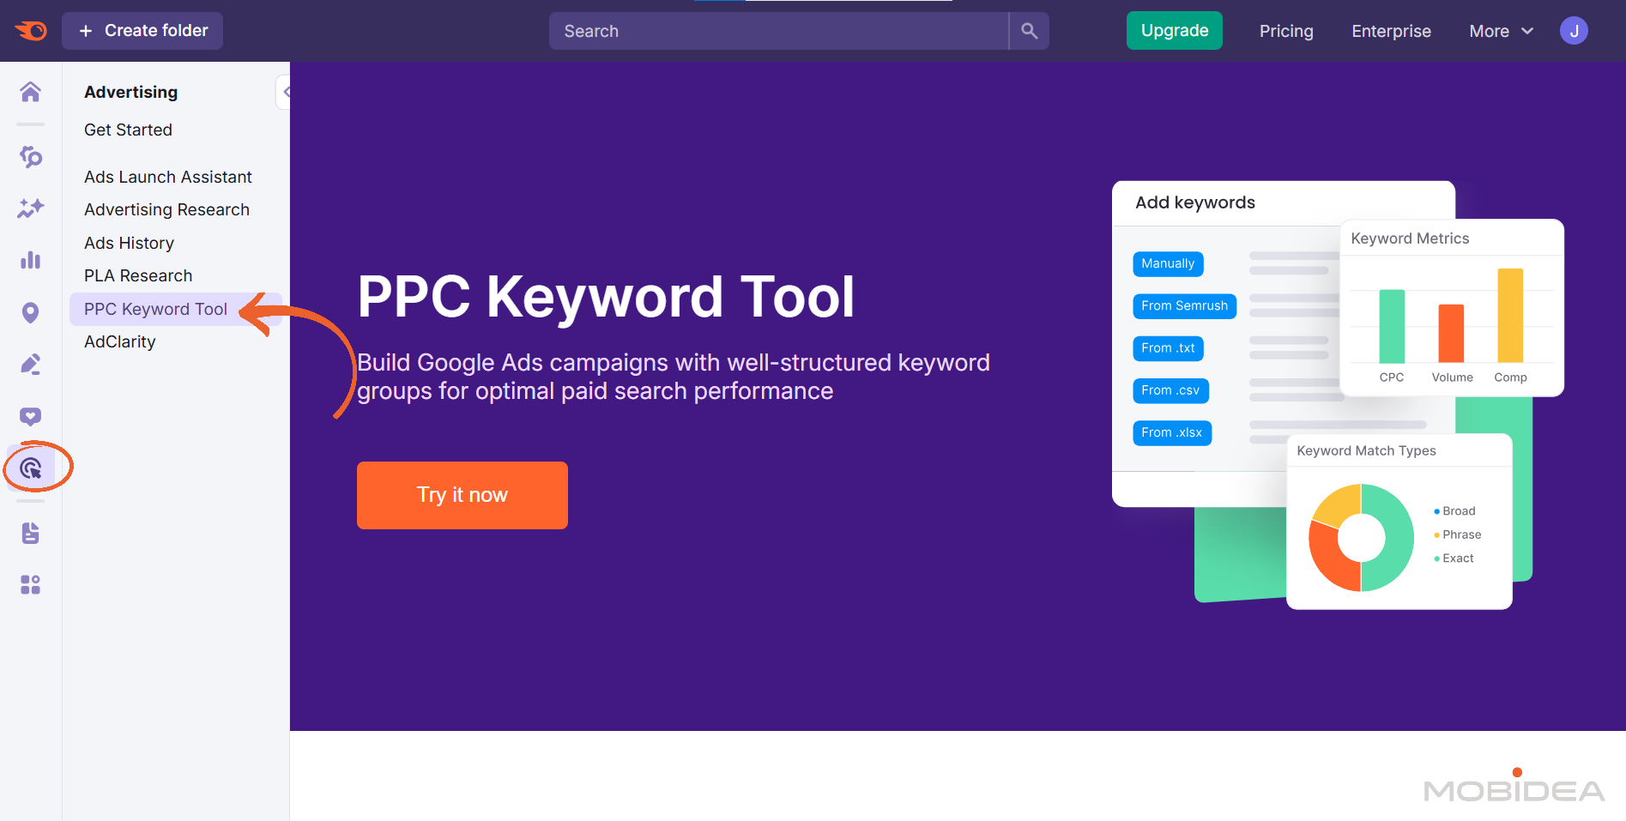Open the Content pencil icon
1626x821 pixels.
pyautogui.click(x=31, y=365)
